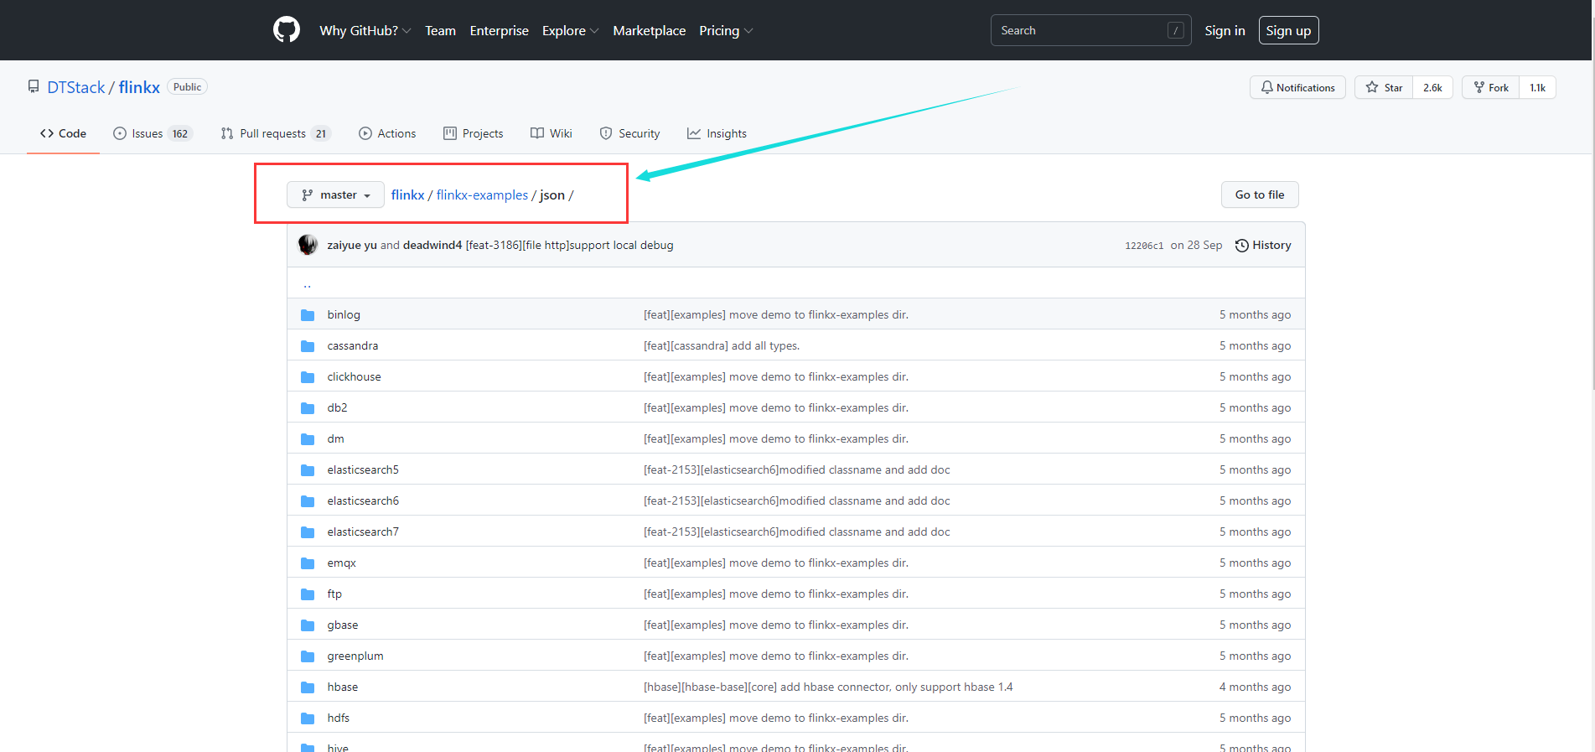The image size is (1595, 752).
Task: Open the commit History
Action: click(x=1263, y=245)
